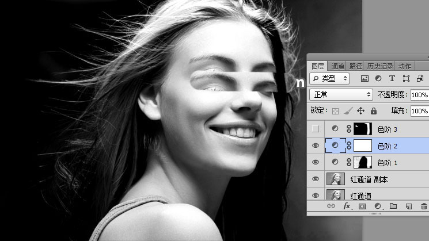
Task: Select the 色阶 1 layer mask thumbnail
Action: 363,163
